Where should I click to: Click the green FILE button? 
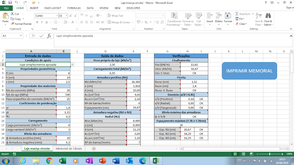pos(6,7)
